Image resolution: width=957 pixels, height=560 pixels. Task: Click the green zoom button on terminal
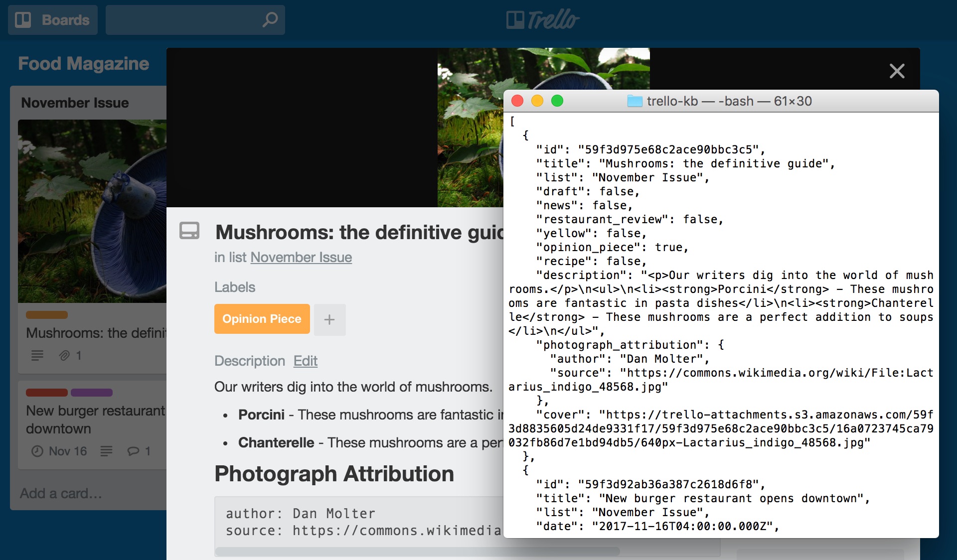[x=557, y=101]
